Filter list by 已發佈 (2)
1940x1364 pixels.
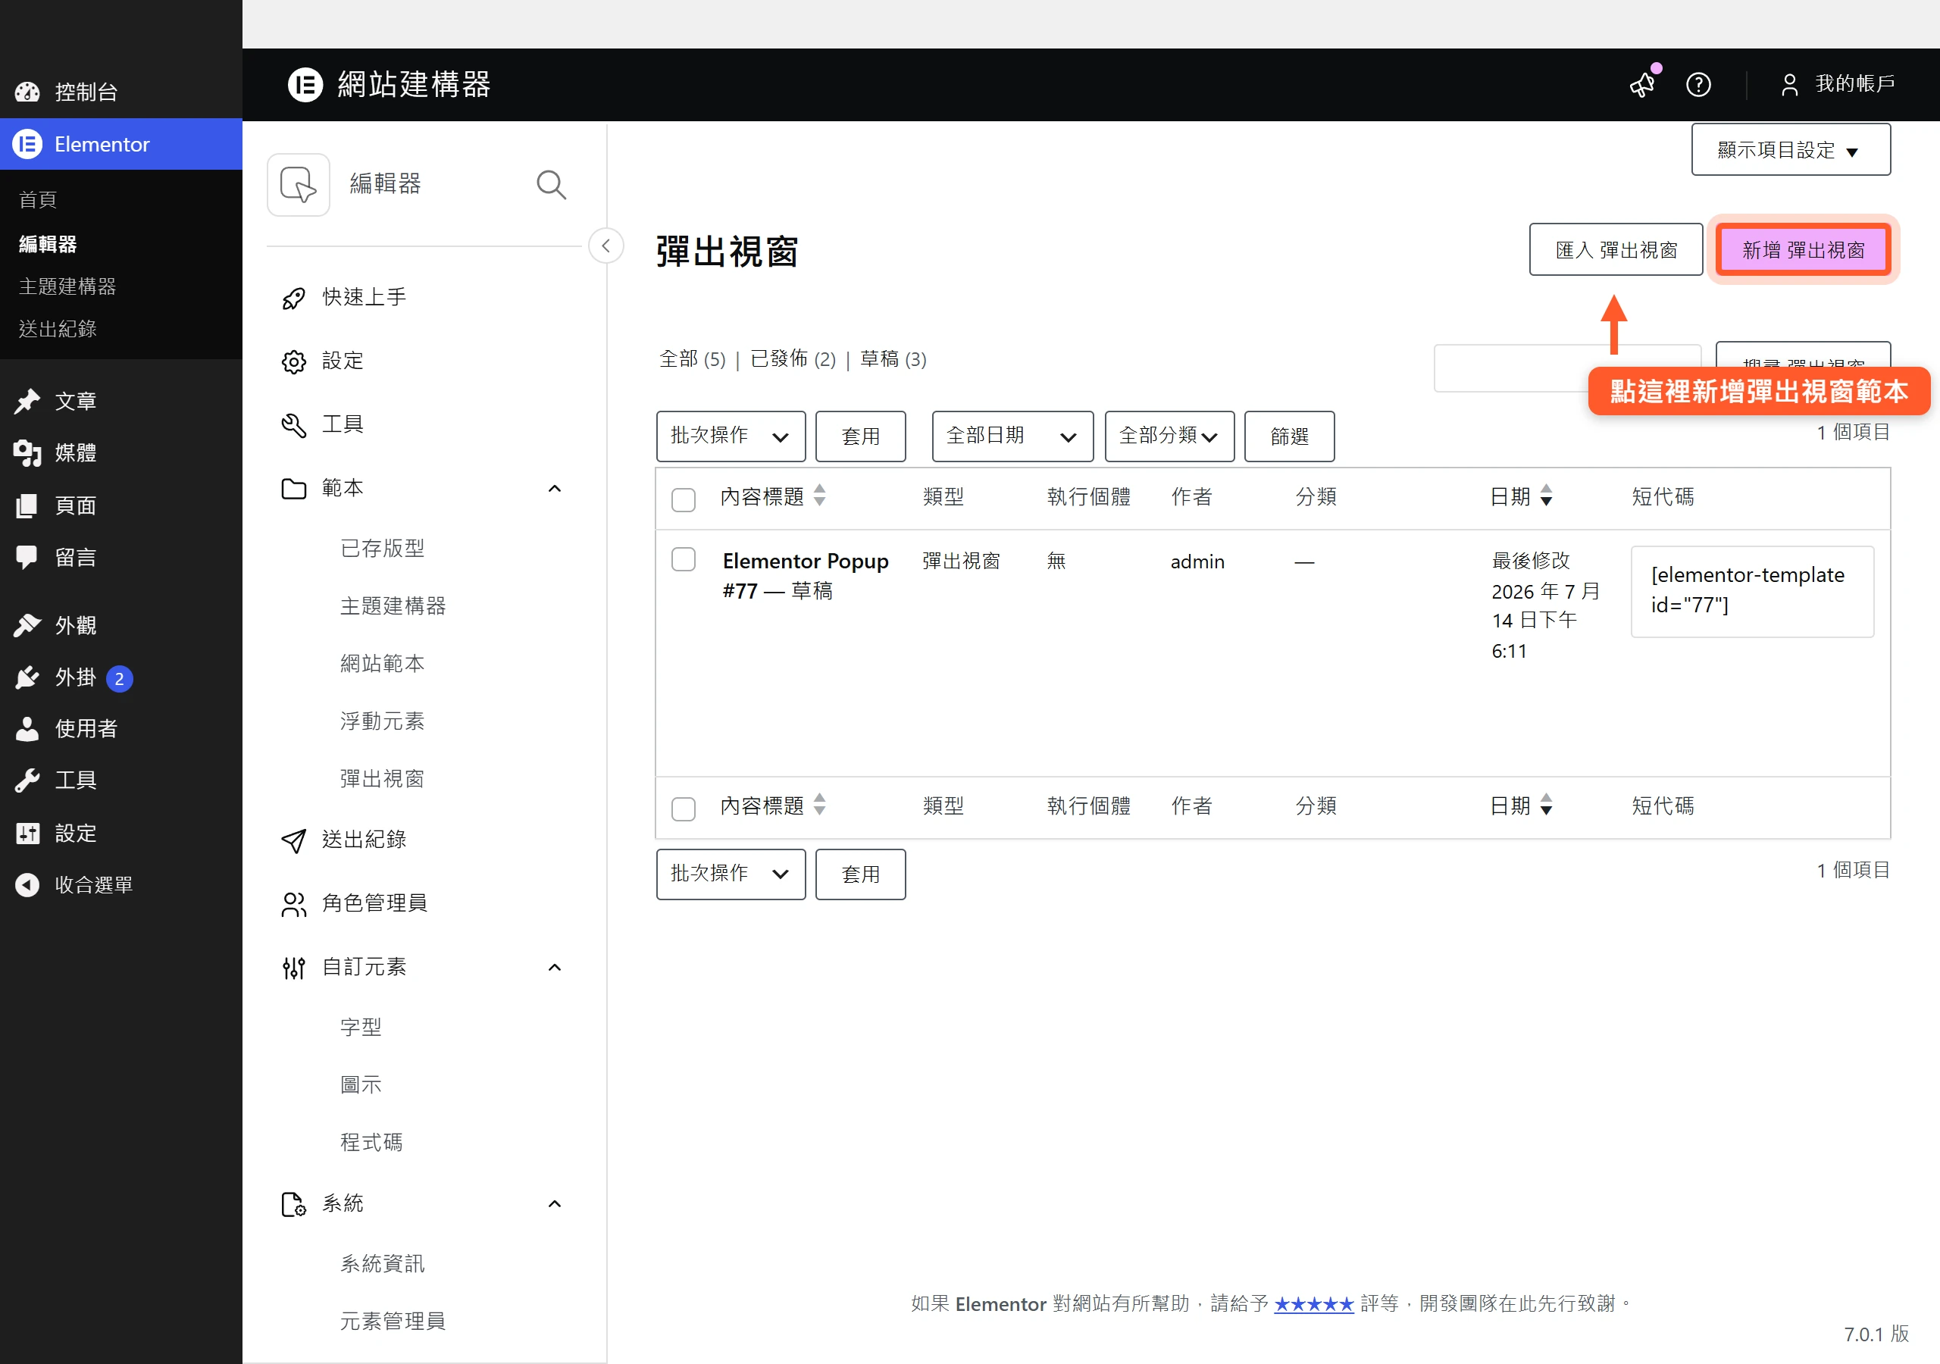(x=793, y=359)
